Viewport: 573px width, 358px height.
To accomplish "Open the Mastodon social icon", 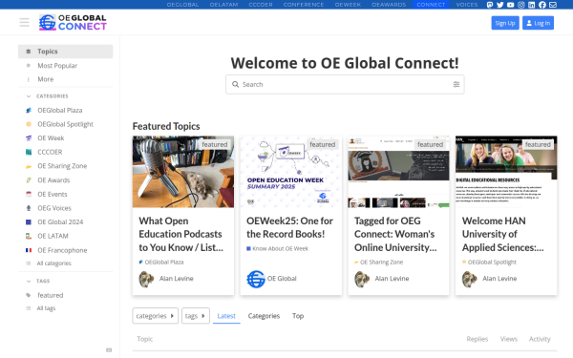I will 490,5.
